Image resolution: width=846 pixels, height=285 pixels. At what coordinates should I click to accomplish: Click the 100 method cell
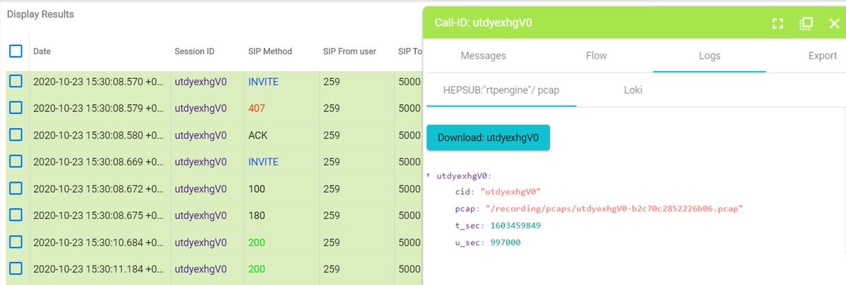click(257, 189)
